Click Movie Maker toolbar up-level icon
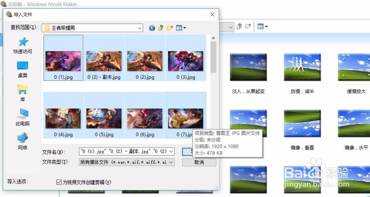Screen dimensions: 370x197 tap(239, 27)
